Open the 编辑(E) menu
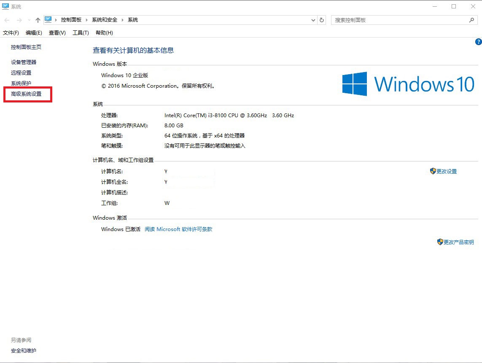The width and height of the screenshot is (482, 363). click(x=34, y=32)
